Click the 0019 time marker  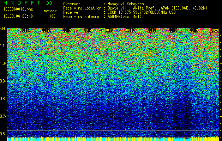coord(194,30)
